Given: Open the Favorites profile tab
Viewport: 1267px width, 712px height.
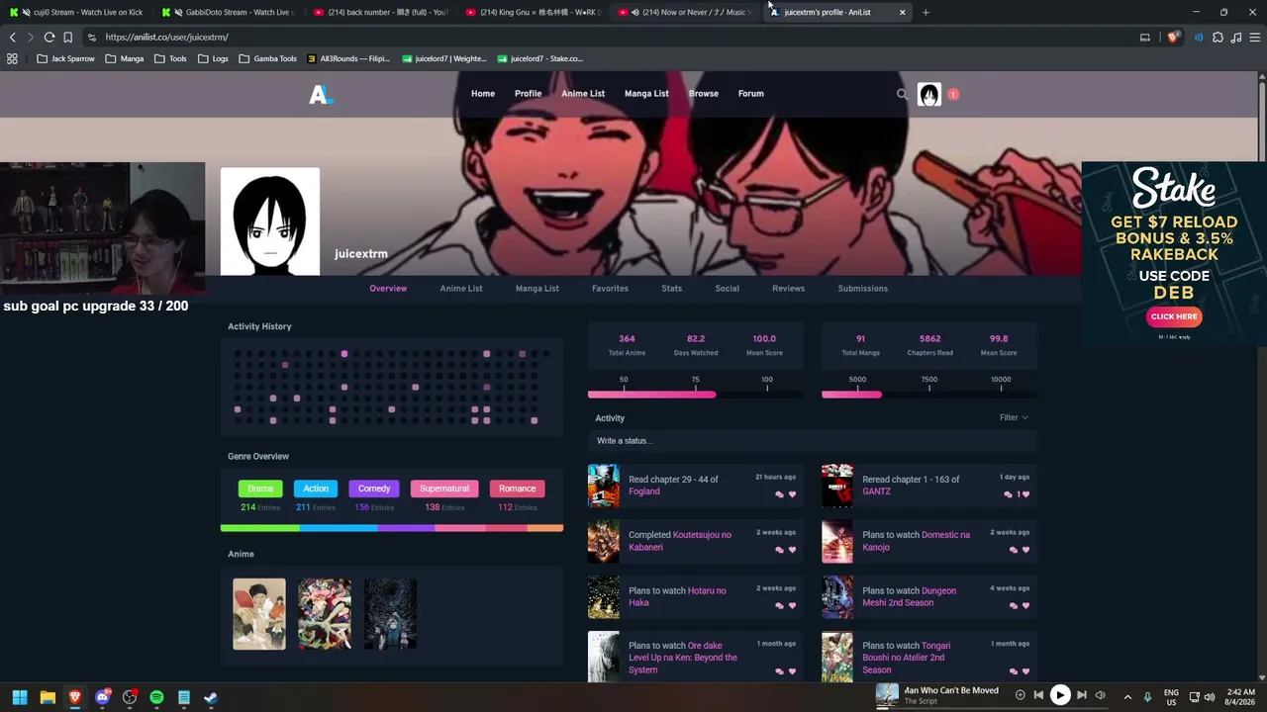Looking at the screenshot, I should click(610, 289).
